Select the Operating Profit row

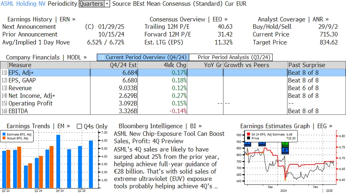point(173,103)
